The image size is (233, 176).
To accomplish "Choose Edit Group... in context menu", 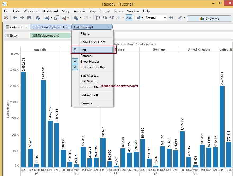I will [x=89, y=81].
